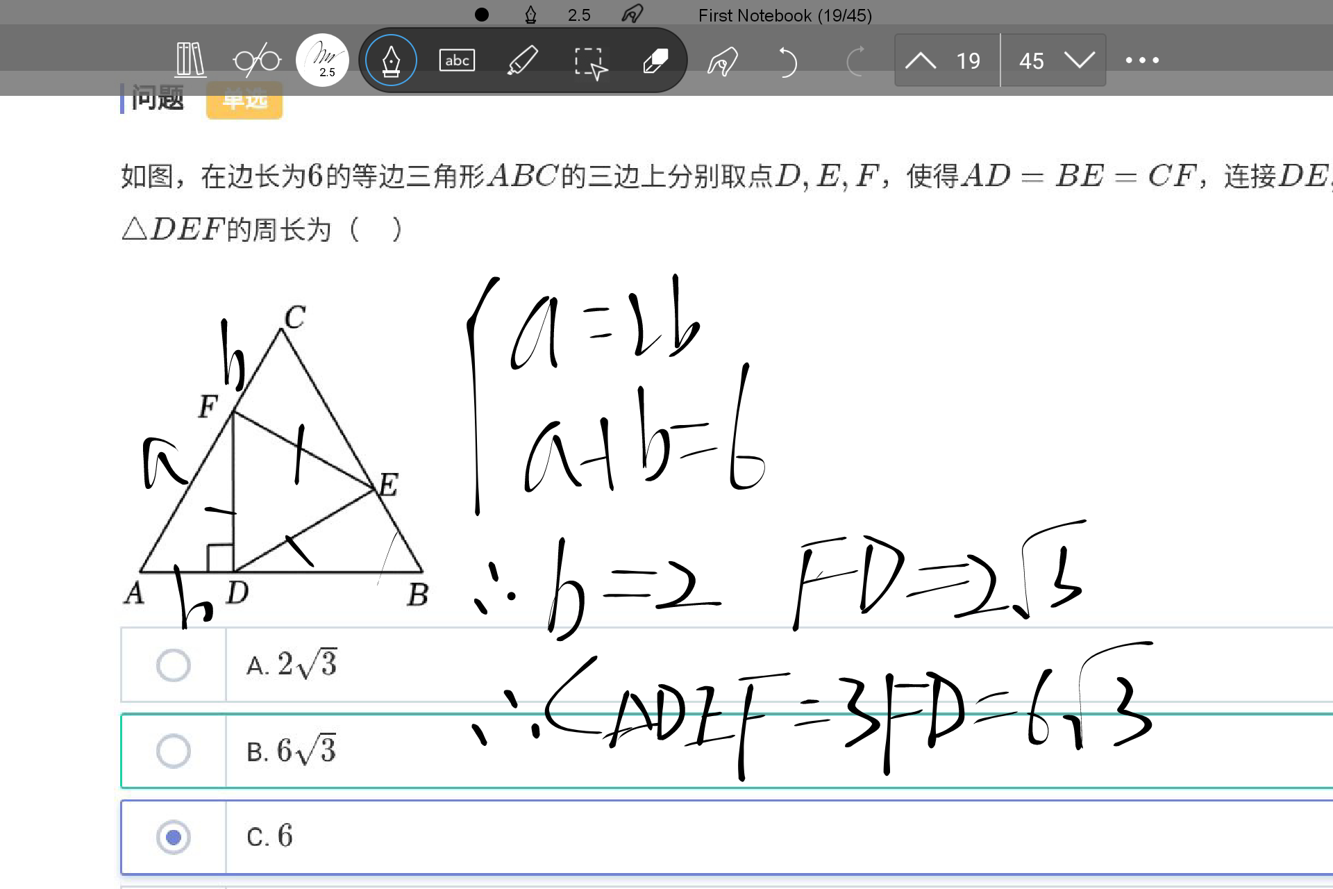Image resolution: width=1333 pixels, height=889 pixels.
Task: Select the fountain pen tool
Action: (391, 60)
